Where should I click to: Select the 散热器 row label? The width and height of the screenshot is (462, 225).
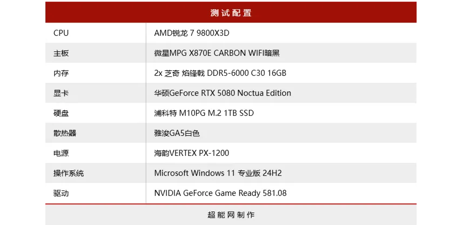(65, 133)
